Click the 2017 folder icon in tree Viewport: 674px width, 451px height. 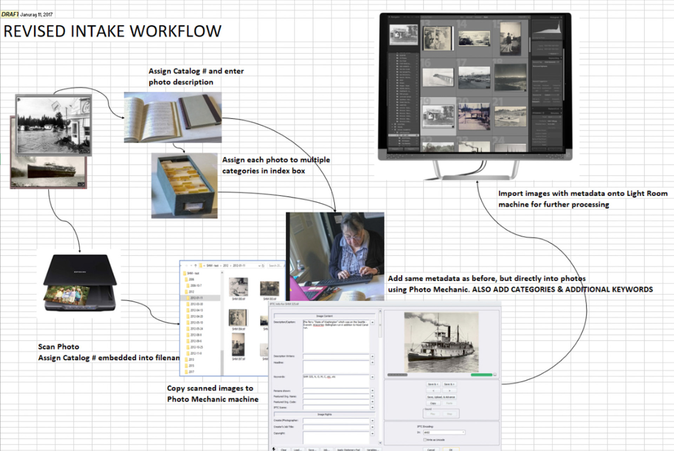coord(186,372)
